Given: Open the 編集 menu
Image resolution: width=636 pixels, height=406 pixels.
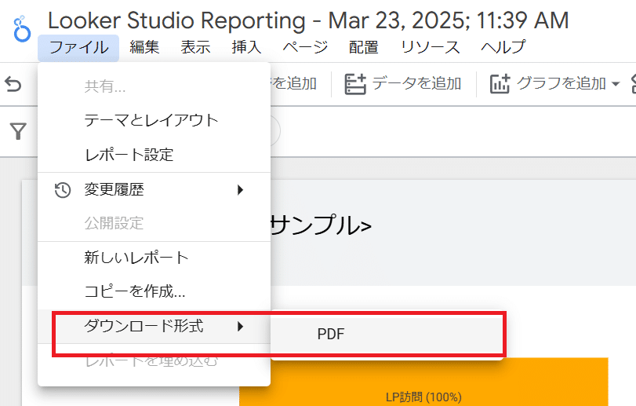Looking at the screenshot, I should 144,47.
